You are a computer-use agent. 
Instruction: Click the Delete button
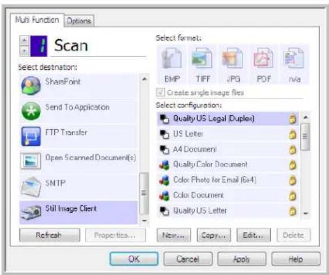293,235
